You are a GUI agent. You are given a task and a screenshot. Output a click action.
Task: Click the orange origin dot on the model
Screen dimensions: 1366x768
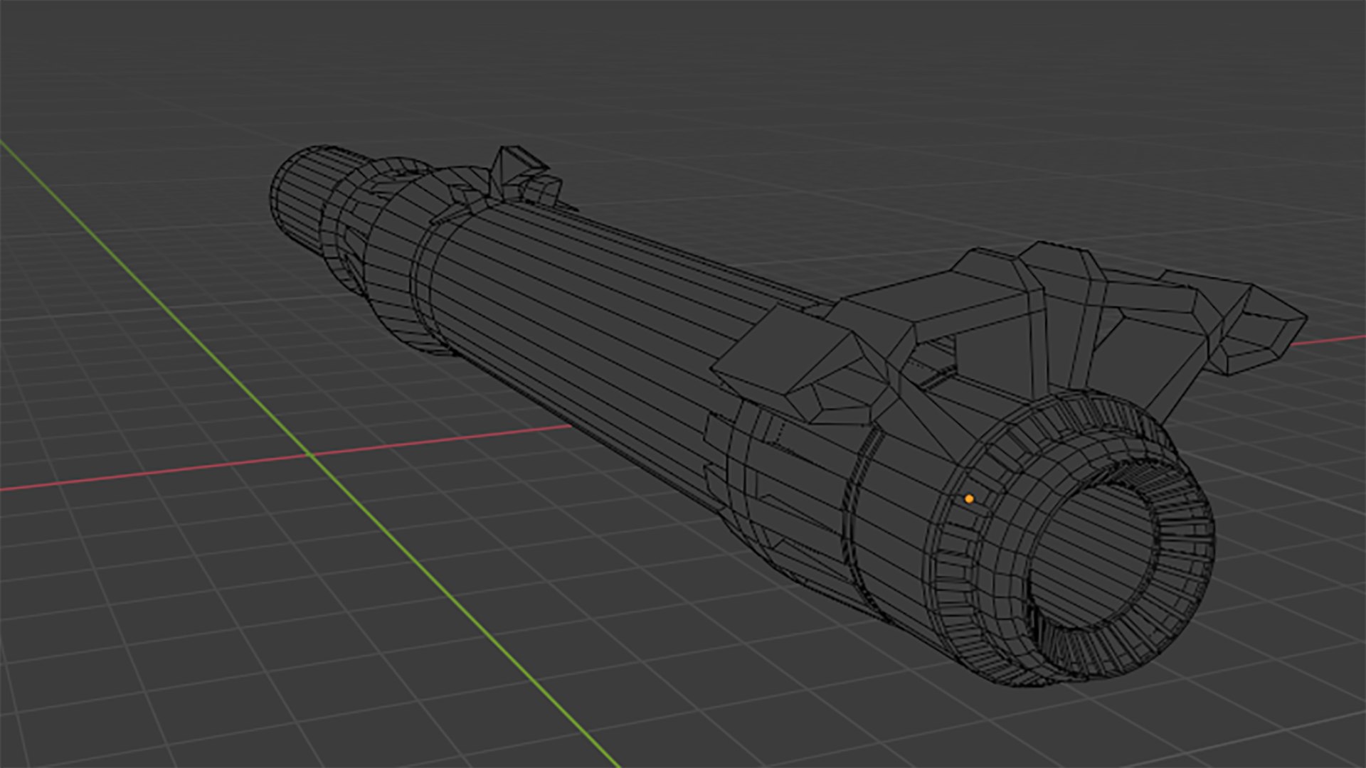[969, 499]
